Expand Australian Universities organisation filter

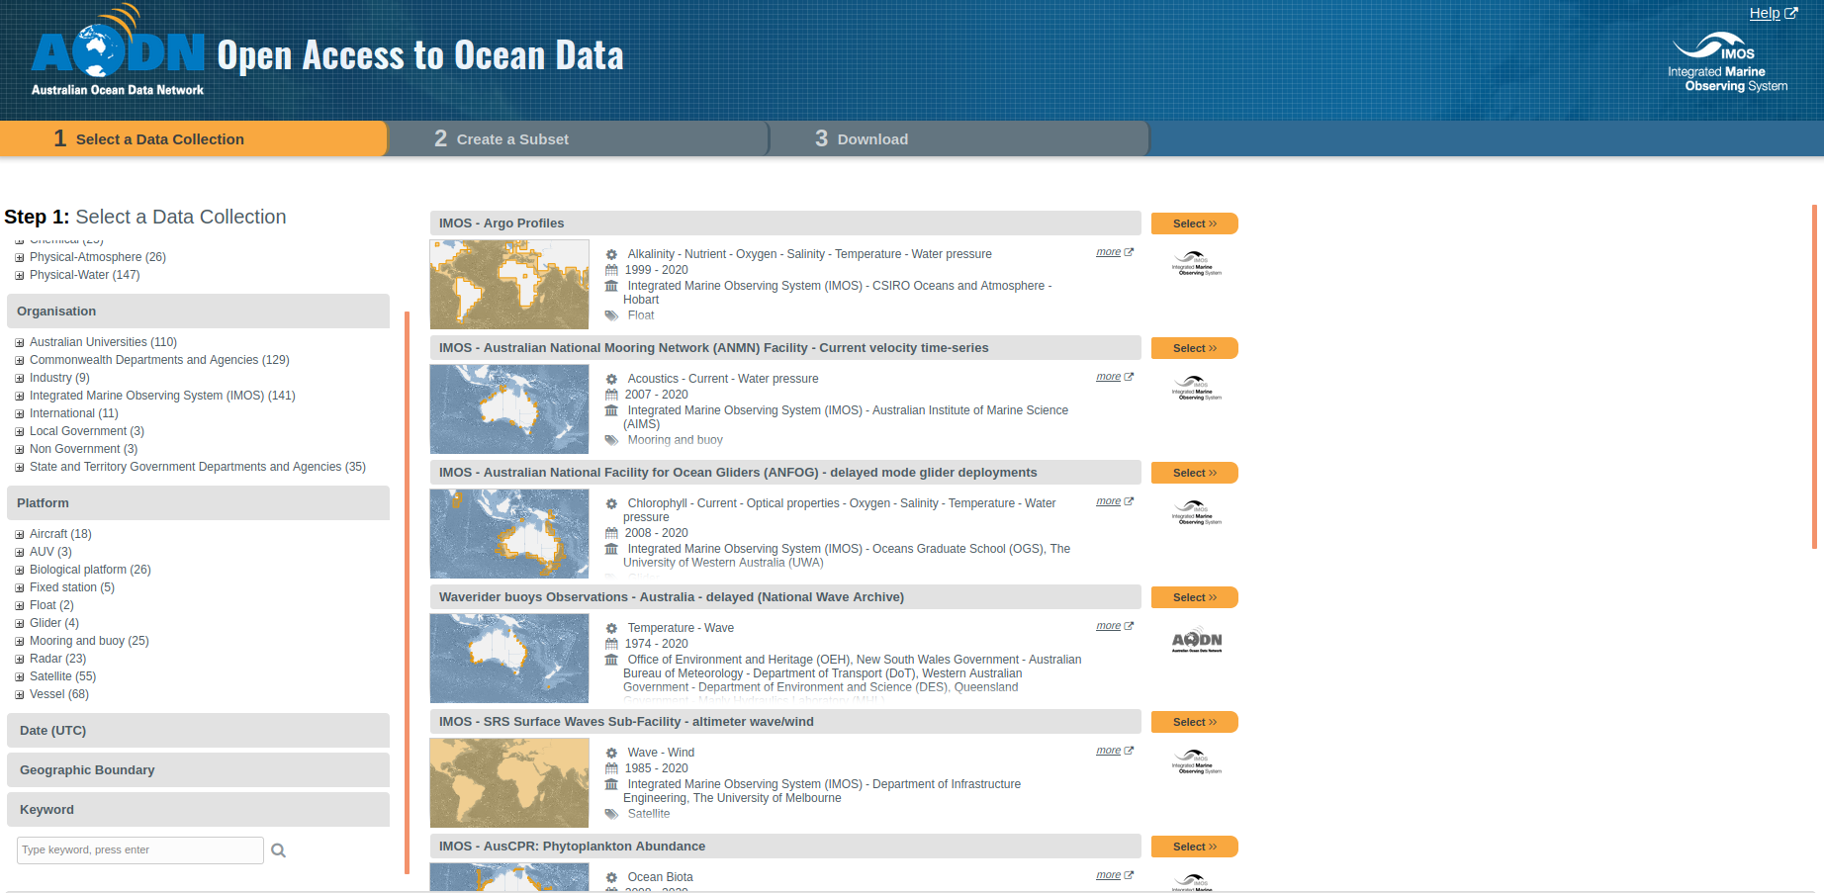pyautogui.click(x=19, y=343)
